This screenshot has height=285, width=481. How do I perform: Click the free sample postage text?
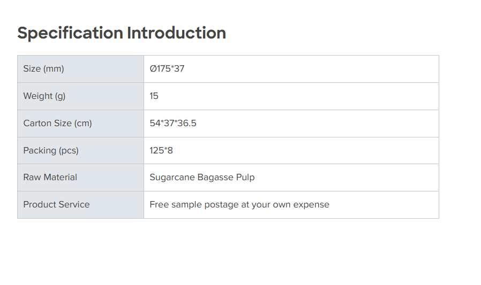[239, 205]
